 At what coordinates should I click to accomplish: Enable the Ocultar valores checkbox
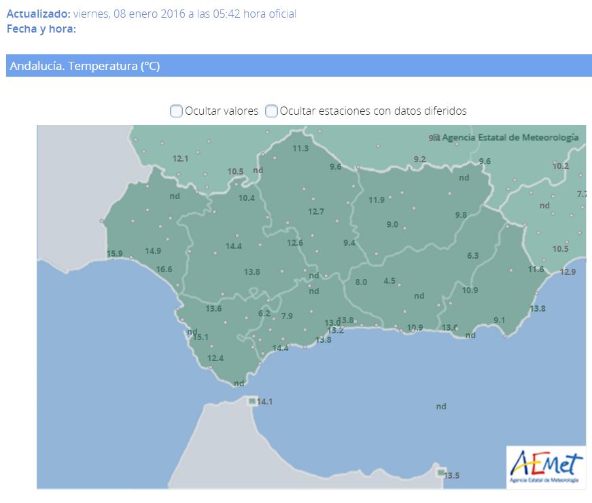[176, 111]
